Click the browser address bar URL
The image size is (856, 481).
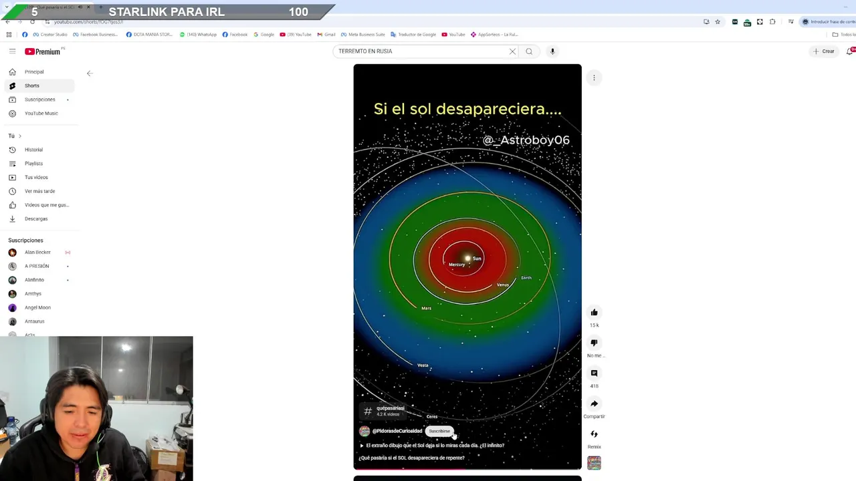click(x=88, y=22)
